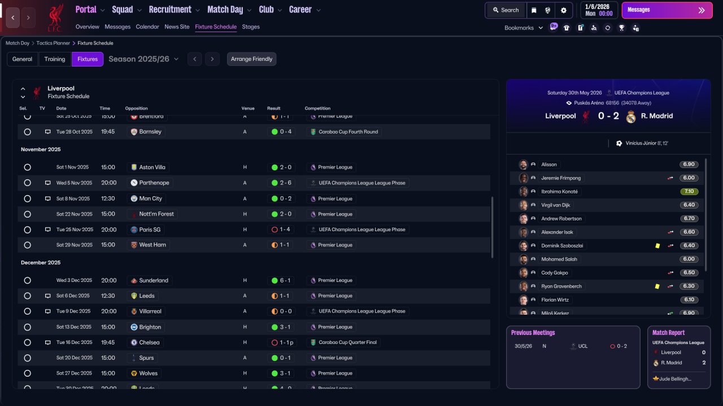Select the West Ham fixture radio circle
This screenshot has width=723, height=406.
[27, 245]
